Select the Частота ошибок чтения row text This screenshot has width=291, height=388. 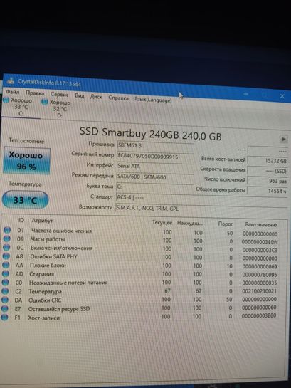coord(61,231)
